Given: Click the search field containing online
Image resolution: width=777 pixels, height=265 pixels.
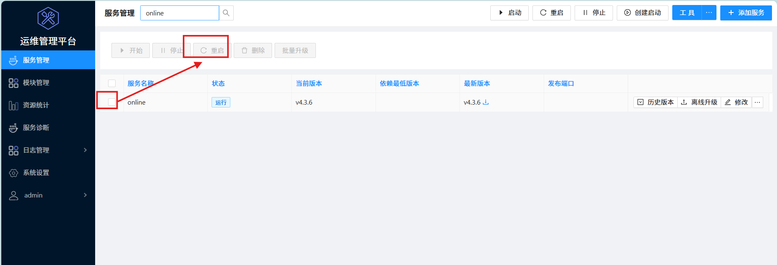Looking at the screenshot, I should [x=179, y=13].
